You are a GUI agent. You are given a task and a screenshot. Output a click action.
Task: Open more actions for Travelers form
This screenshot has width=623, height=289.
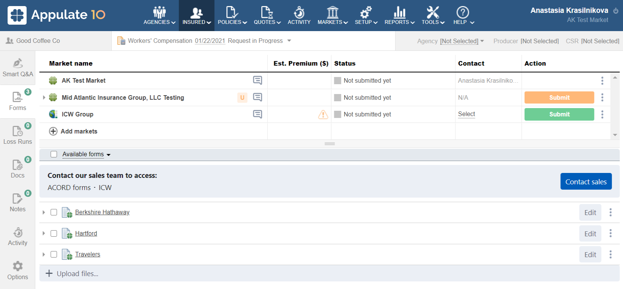(610, 254)
